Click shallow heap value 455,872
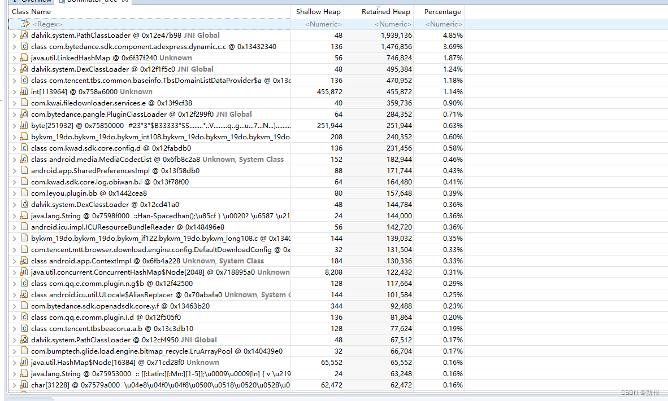 tap(329, 91)
